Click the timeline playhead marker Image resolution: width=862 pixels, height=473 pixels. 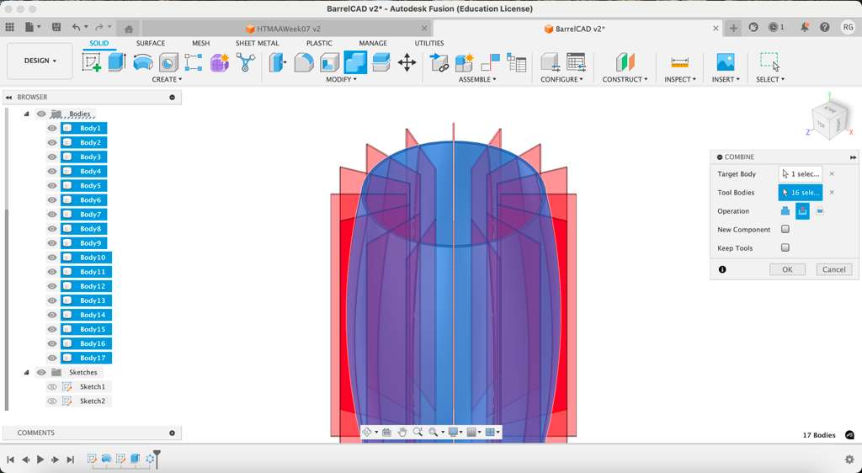157,457
